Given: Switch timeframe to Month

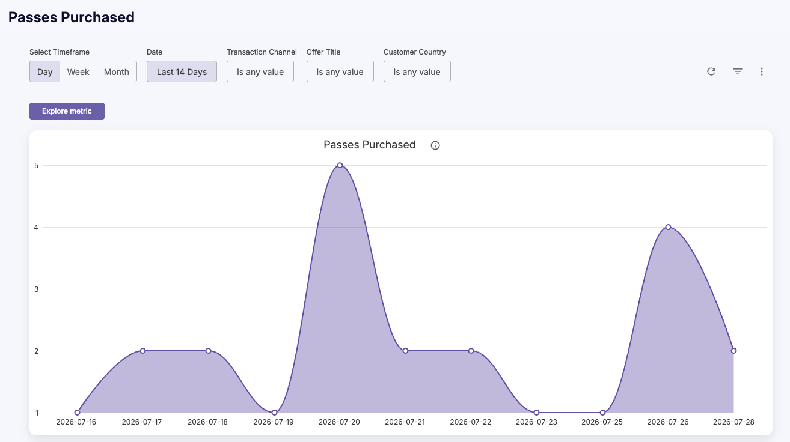Looking at the screenshot, I should coord(117,72).
